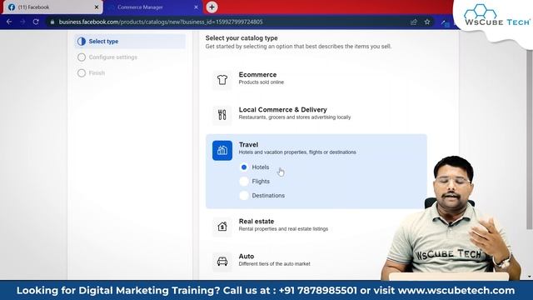Choose the Auto catalog type title

pyautogui.click(x=247, y=256)
